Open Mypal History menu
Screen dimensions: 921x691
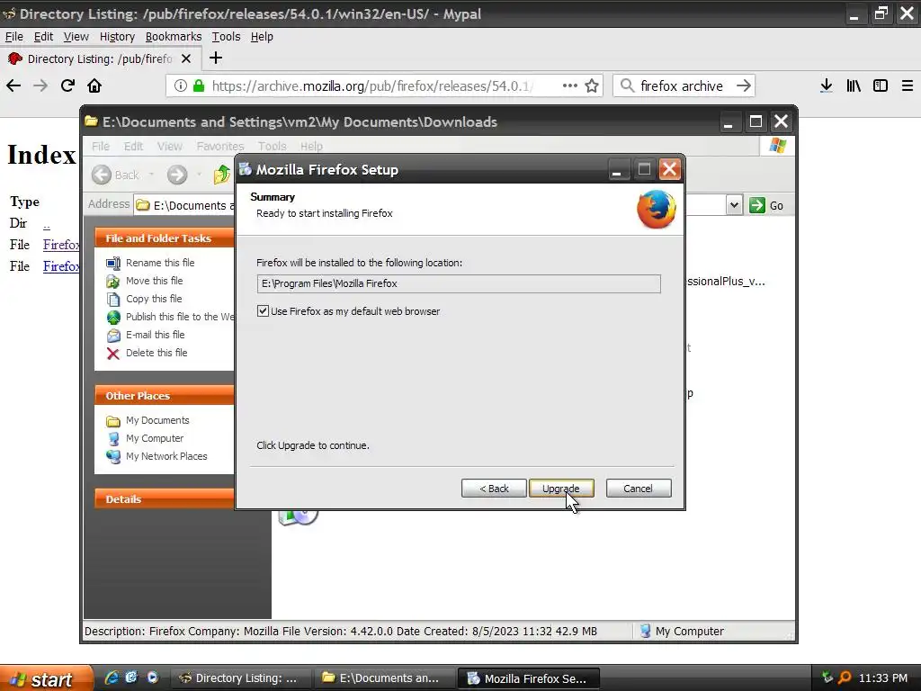pos(117,36)
